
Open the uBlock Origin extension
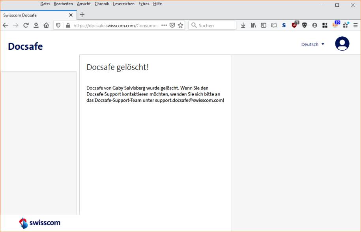[294, 25]
